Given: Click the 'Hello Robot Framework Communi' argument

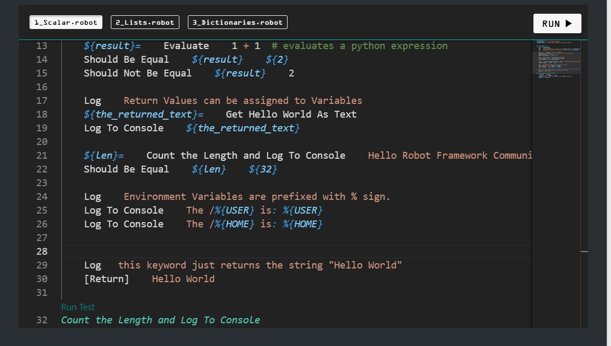Looking at the screenshot, I should click(x=450, y=156).
